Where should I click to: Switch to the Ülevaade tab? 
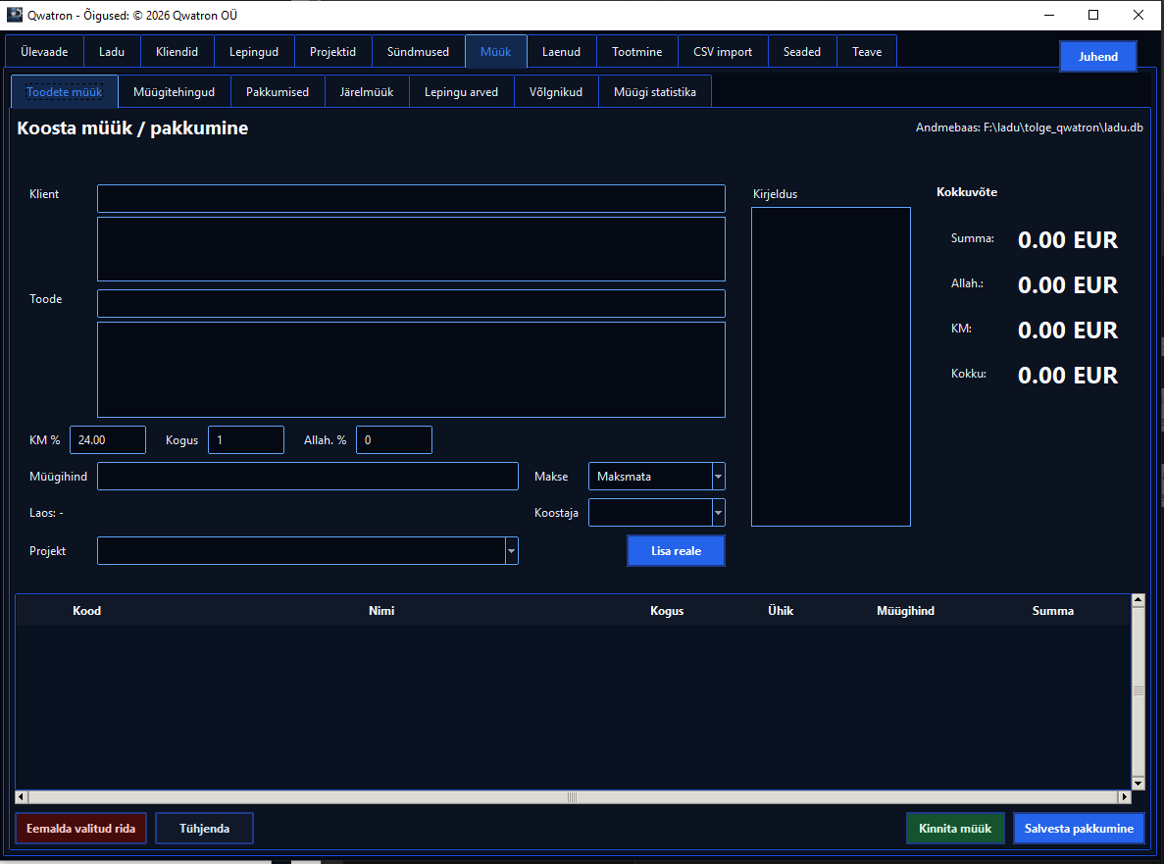(44, 52)
